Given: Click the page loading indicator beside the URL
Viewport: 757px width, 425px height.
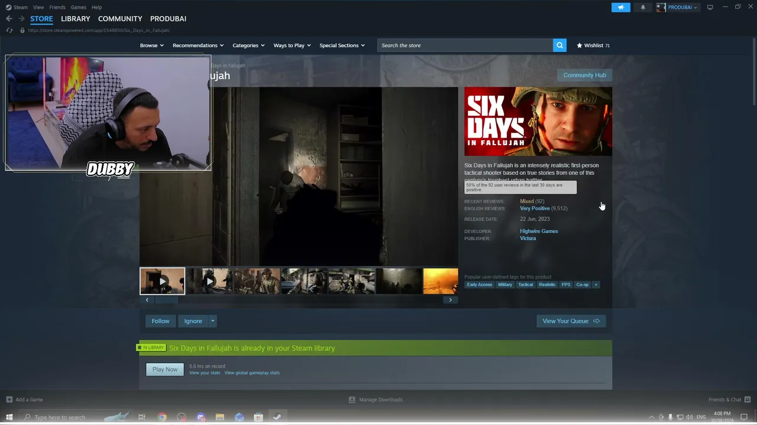Looking at the screenshot, I should tap(9, 30).
